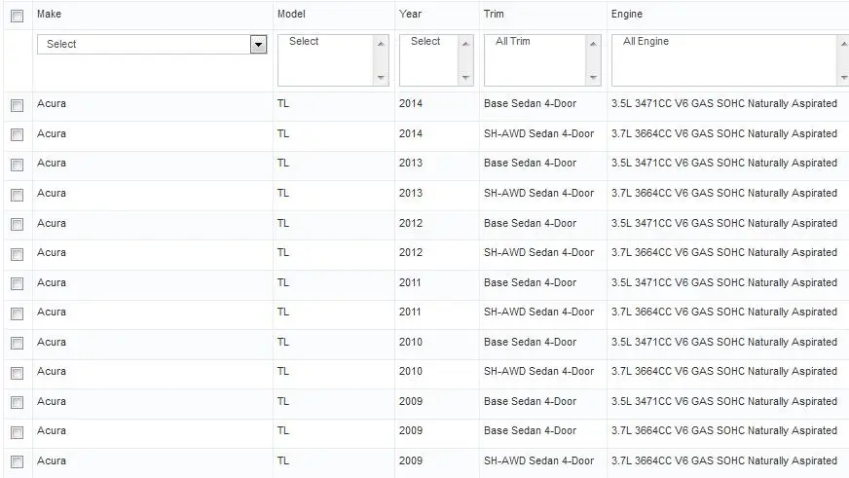849x478 pixels.
Task: Toggle the select-all checkbox in header row
Action: (18, 16)
